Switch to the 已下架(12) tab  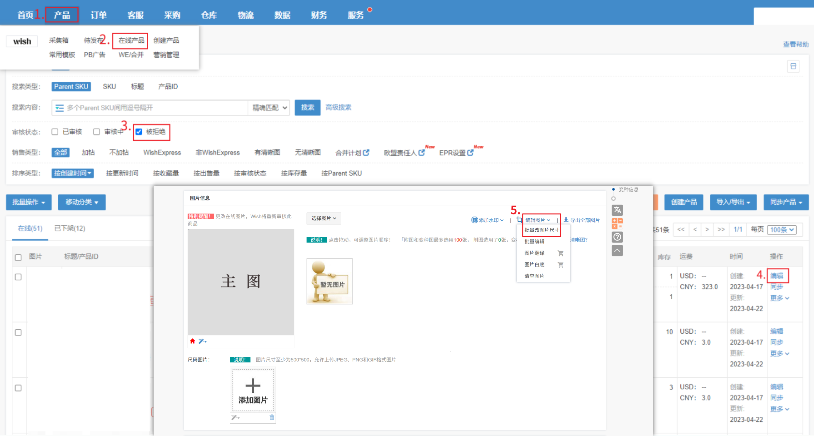pyautogui.click(x=69, y=228)
